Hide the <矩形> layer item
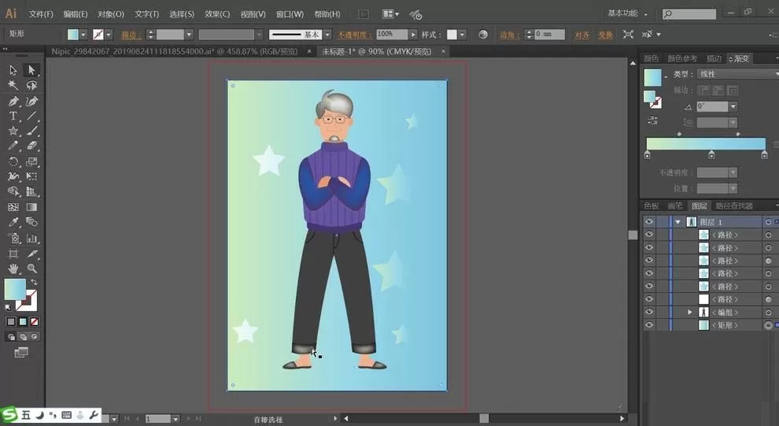Viewport: 779px width, 426px height. (649, 325)
